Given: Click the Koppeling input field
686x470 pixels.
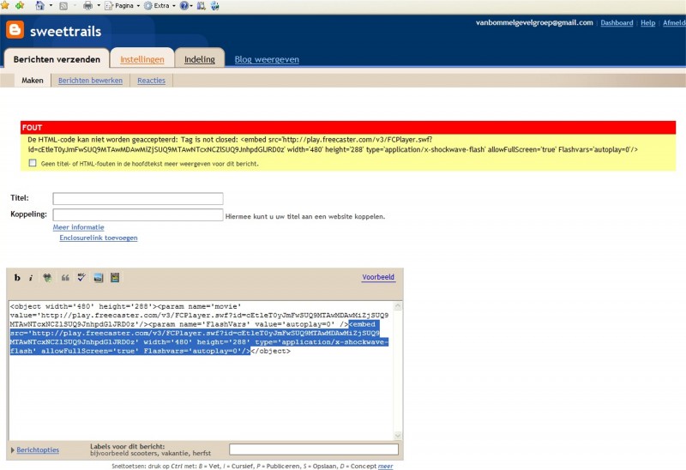Looking at the screenshot, I should (138, 215).
